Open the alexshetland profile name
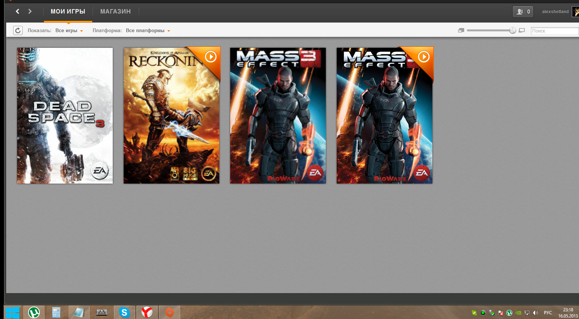This screenshot has width=579, height=319. click(x=555, y=12)
